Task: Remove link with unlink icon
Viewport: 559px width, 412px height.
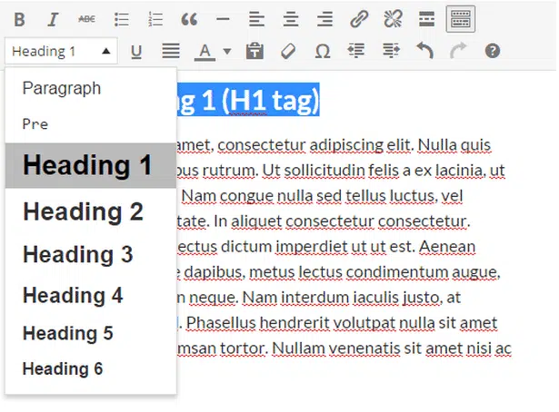Action: (393, 19)
